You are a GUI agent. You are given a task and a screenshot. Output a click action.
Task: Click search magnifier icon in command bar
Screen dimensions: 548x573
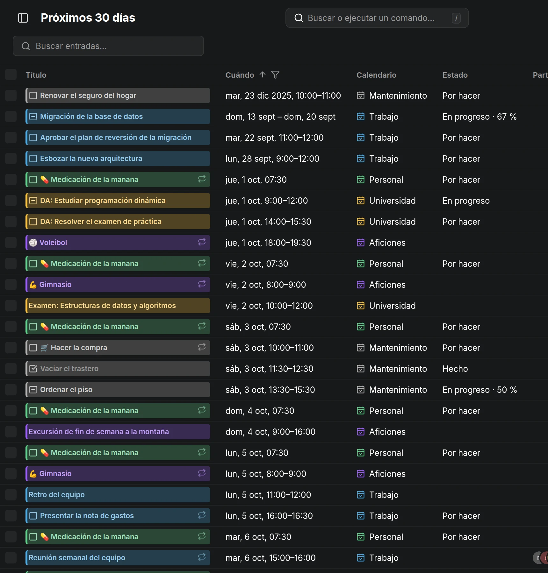[299, 18]
